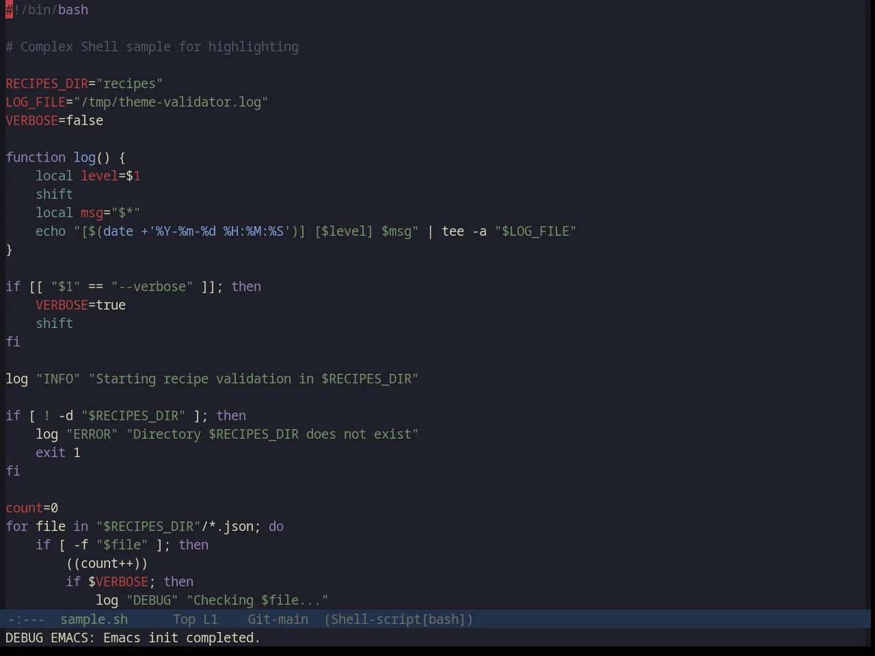Click the '((count++))' line
This screenshot has width=875, height=656.
click(107, 563)
